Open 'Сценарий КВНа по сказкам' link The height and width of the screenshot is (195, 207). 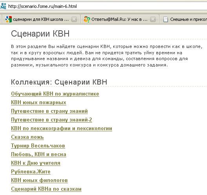point(46,189)
